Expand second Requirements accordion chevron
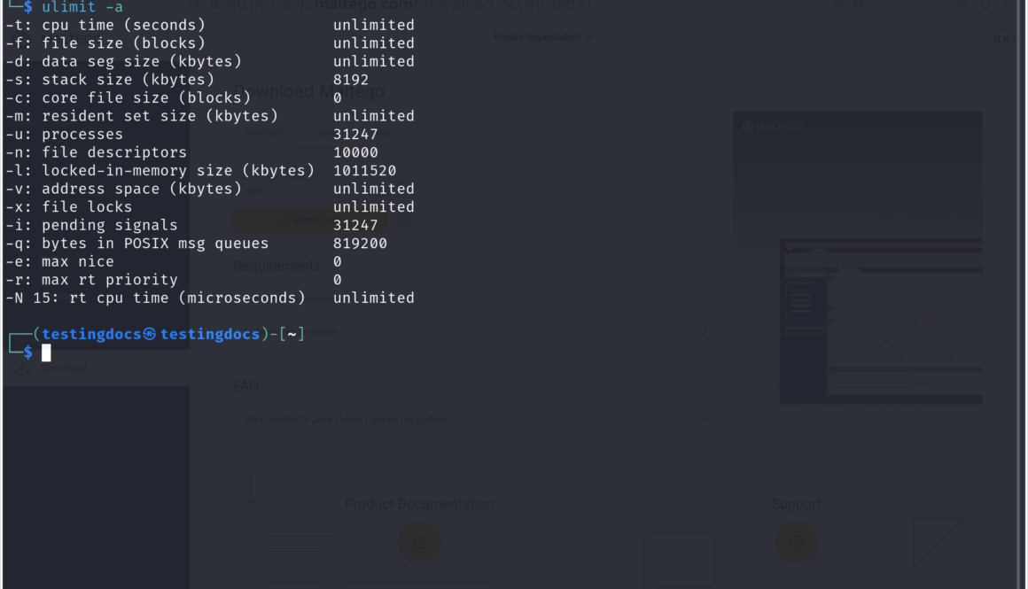This screenshot has height=589, width=1028. 703,333
